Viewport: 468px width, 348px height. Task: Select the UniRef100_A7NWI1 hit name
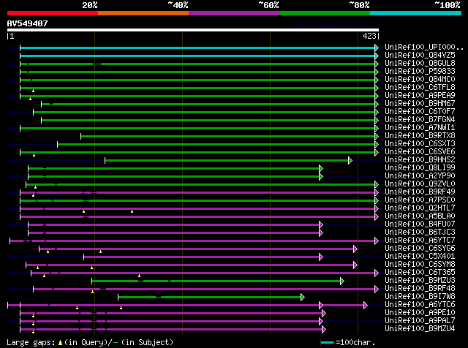(x=420, y=128)
